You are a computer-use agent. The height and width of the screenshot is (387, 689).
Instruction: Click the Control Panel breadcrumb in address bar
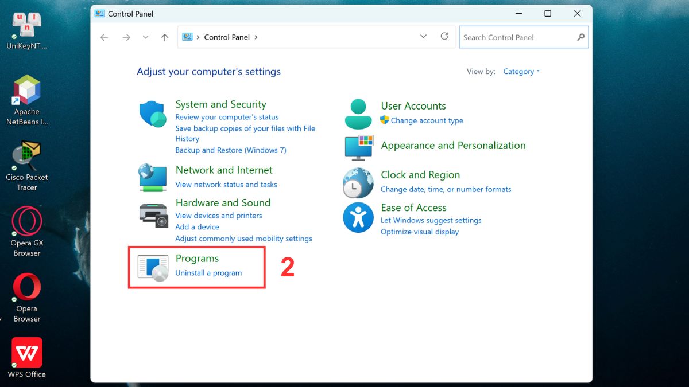[227, 37]
